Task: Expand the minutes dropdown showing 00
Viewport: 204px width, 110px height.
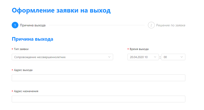Action: click(172, 57)
